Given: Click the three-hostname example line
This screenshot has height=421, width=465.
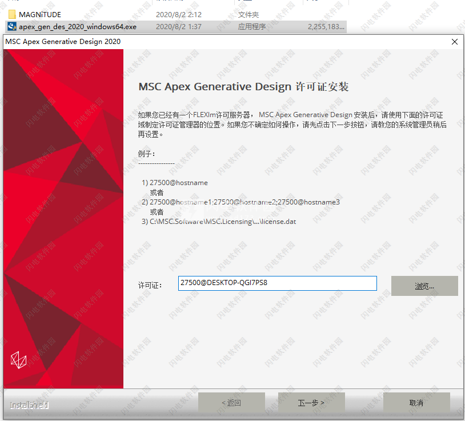Looking at the screenshot, I should (241, 202).
